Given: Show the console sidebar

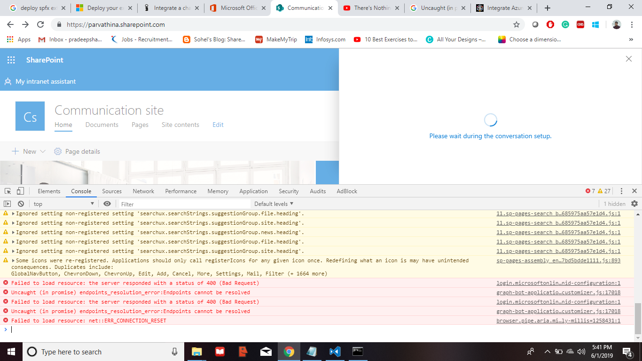Looking at the screenshot, I should [x=7, y=204].
